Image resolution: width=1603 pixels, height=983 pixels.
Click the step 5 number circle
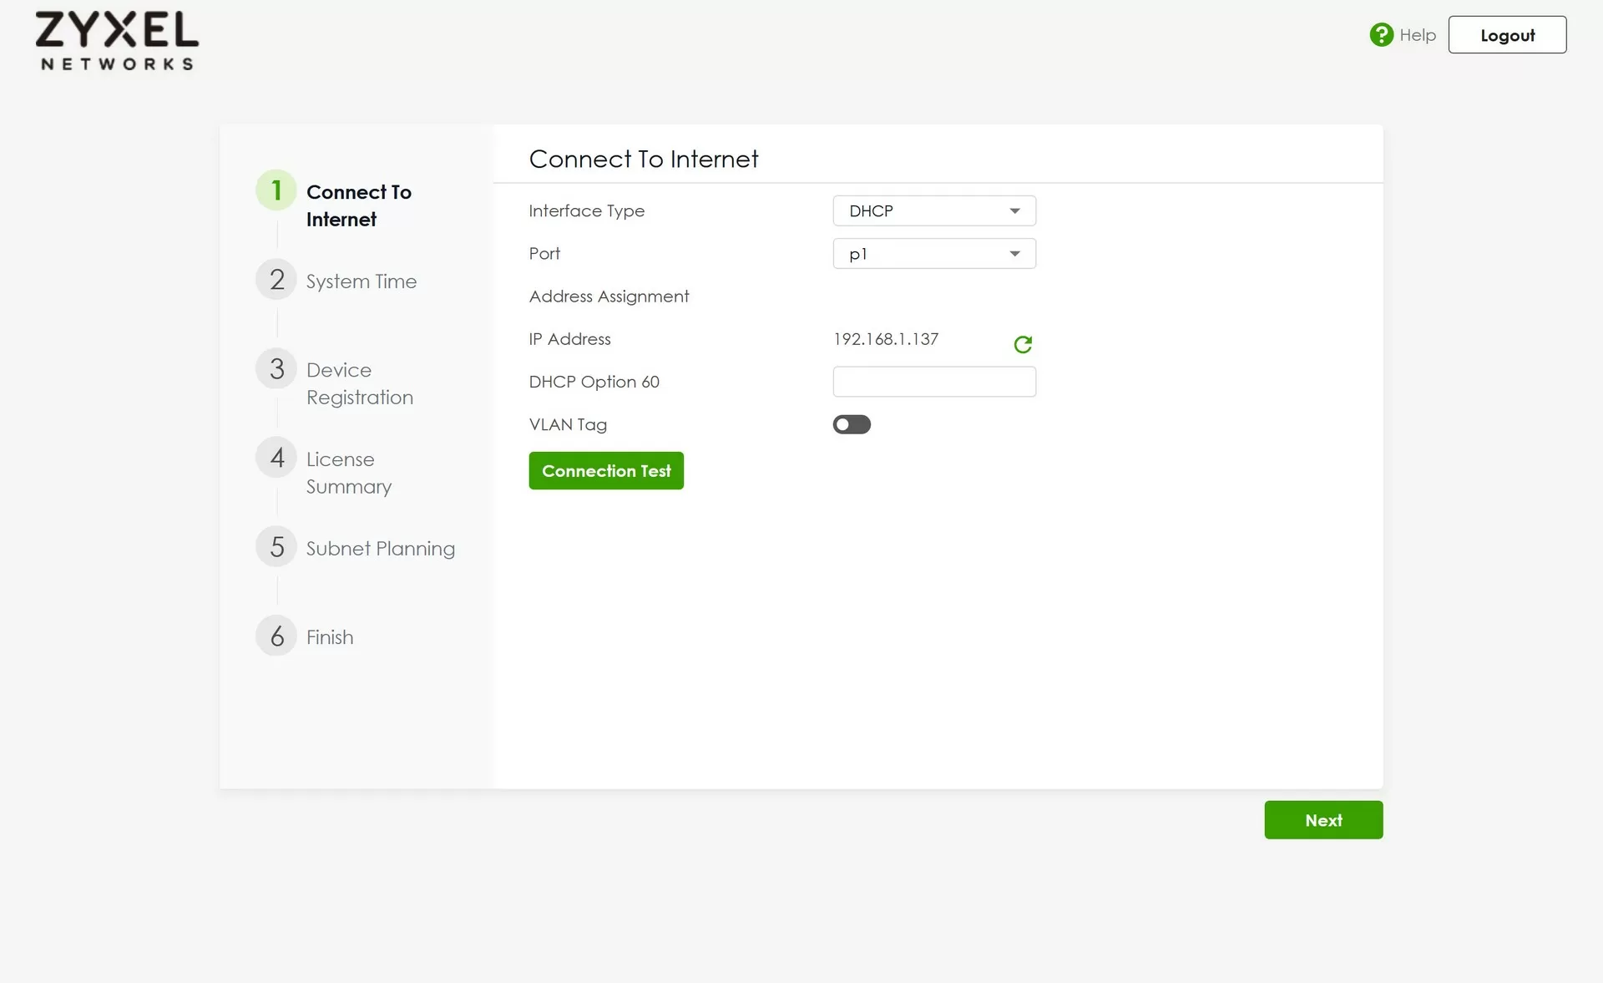point(276,547)
